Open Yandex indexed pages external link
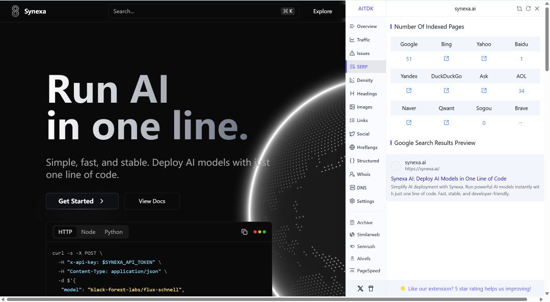This screenshot has height=302, width=550. click(408, 90)
